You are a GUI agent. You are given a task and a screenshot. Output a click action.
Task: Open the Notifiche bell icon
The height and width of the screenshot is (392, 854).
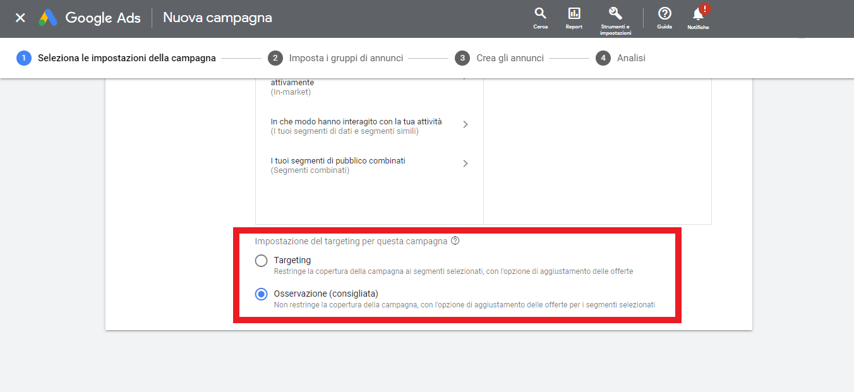coord(698,15)
